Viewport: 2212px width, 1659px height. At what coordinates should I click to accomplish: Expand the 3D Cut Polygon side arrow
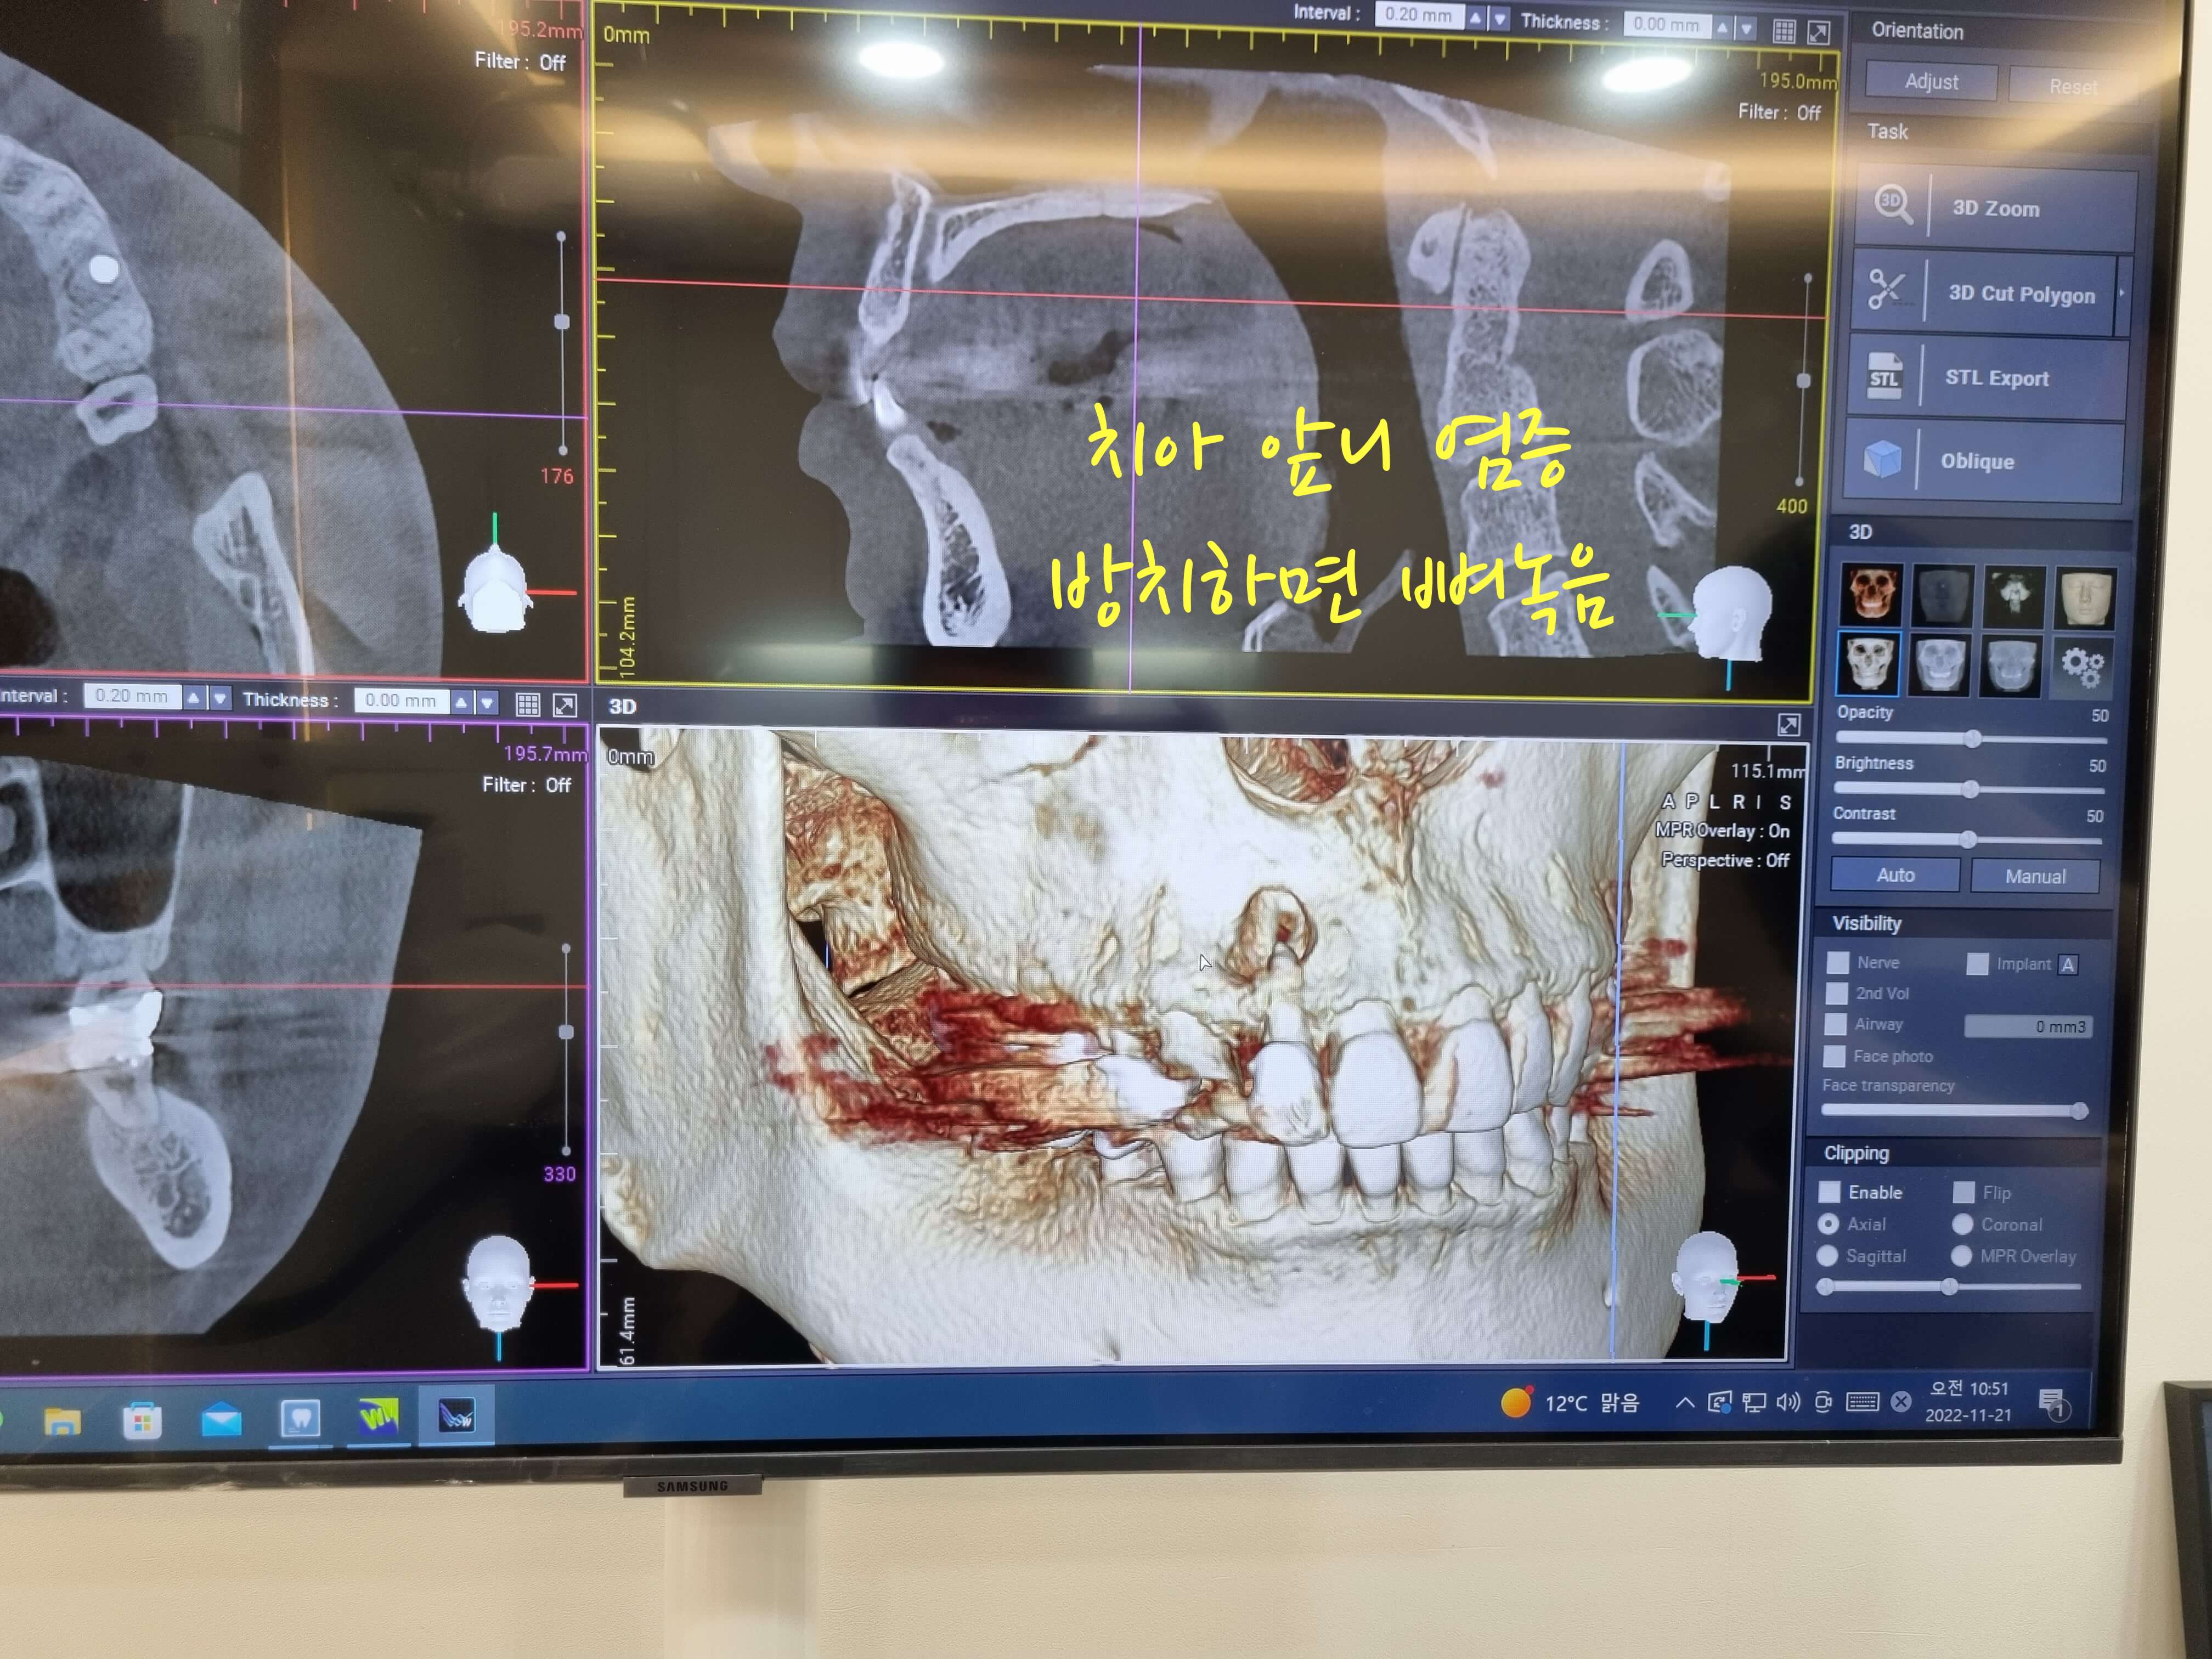[x=2122, y=294]
